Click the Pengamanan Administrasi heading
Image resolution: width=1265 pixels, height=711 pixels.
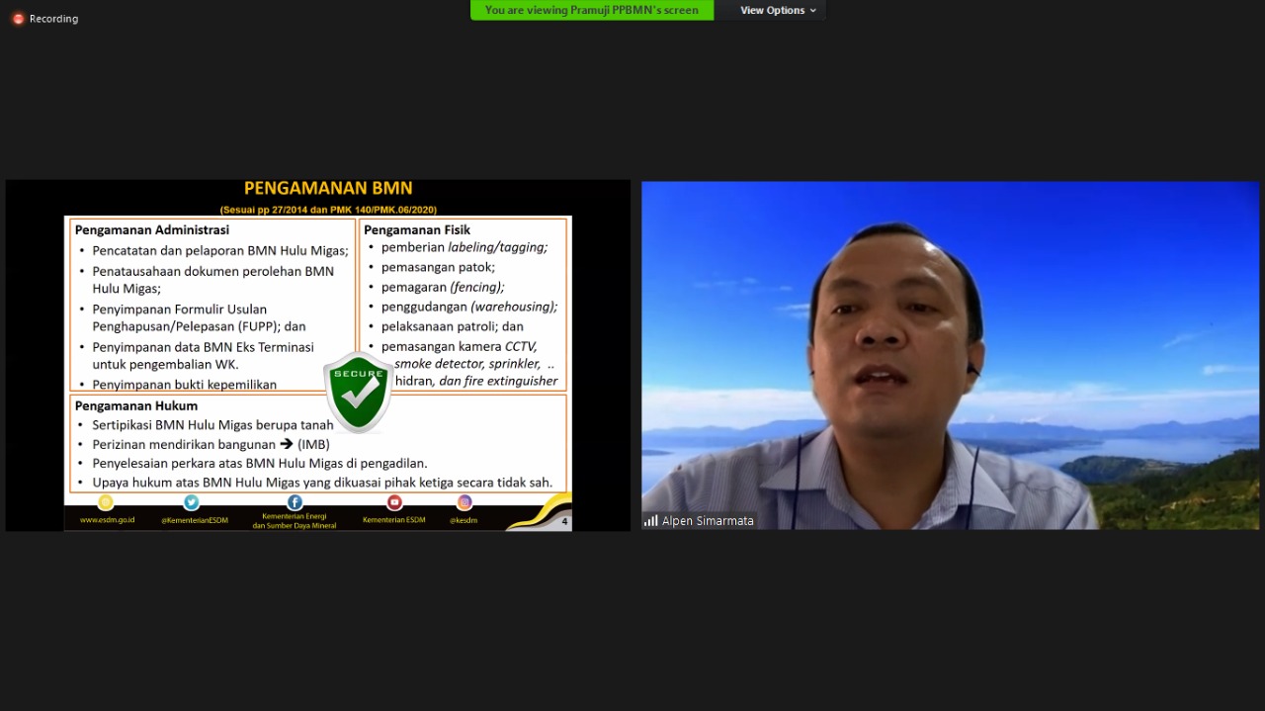tap(151, 229)
